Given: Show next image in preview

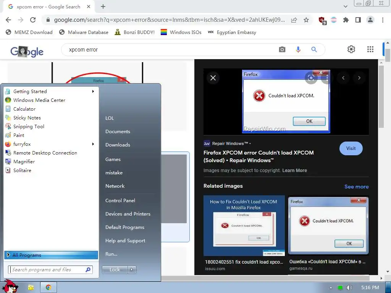Looking at the screenshot, I should coord(359,78).
